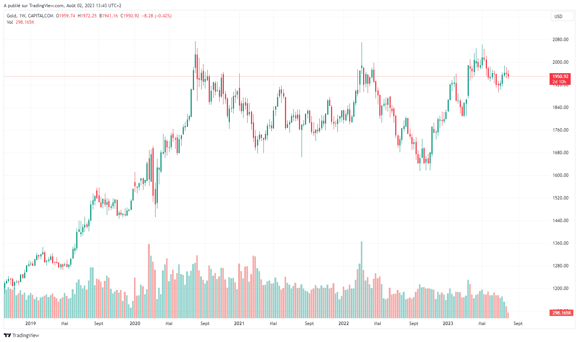
Task: Click the close value C1950.92 in legend
Action: [x=130, y=16]
